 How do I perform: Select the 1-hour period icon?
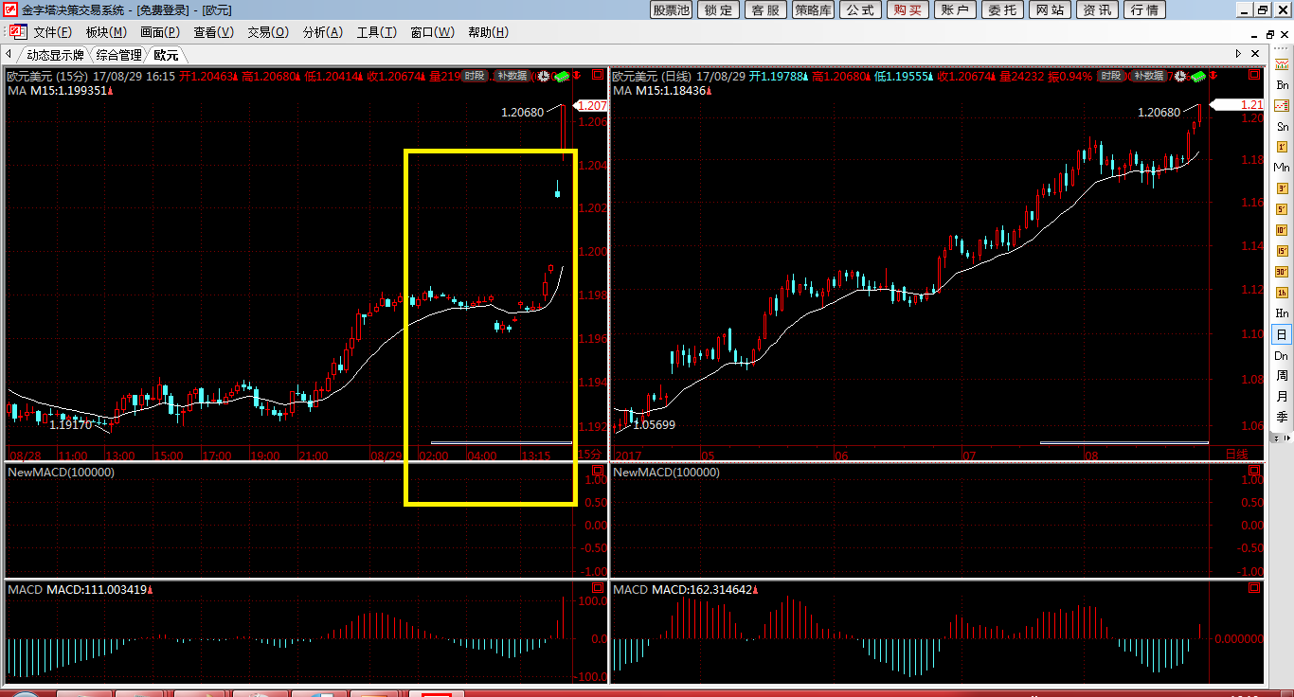[x=1282, y=293]
